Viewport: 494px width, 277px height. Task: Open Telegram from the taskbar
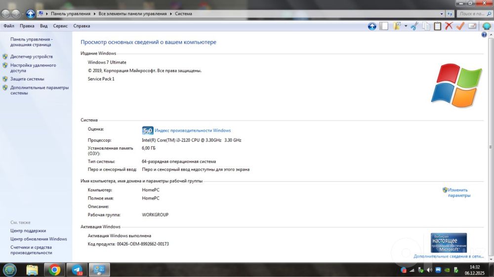pyautogui.click(x=77, y=270)
